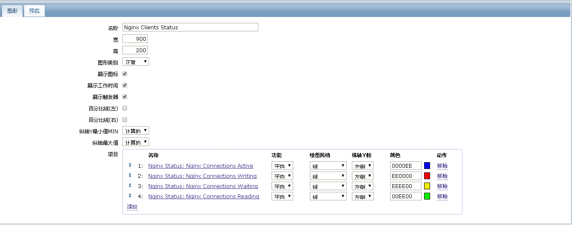Open 功能 dropdown for Connections Reading row
Screen dimensions: 572x225
[282, 196]
